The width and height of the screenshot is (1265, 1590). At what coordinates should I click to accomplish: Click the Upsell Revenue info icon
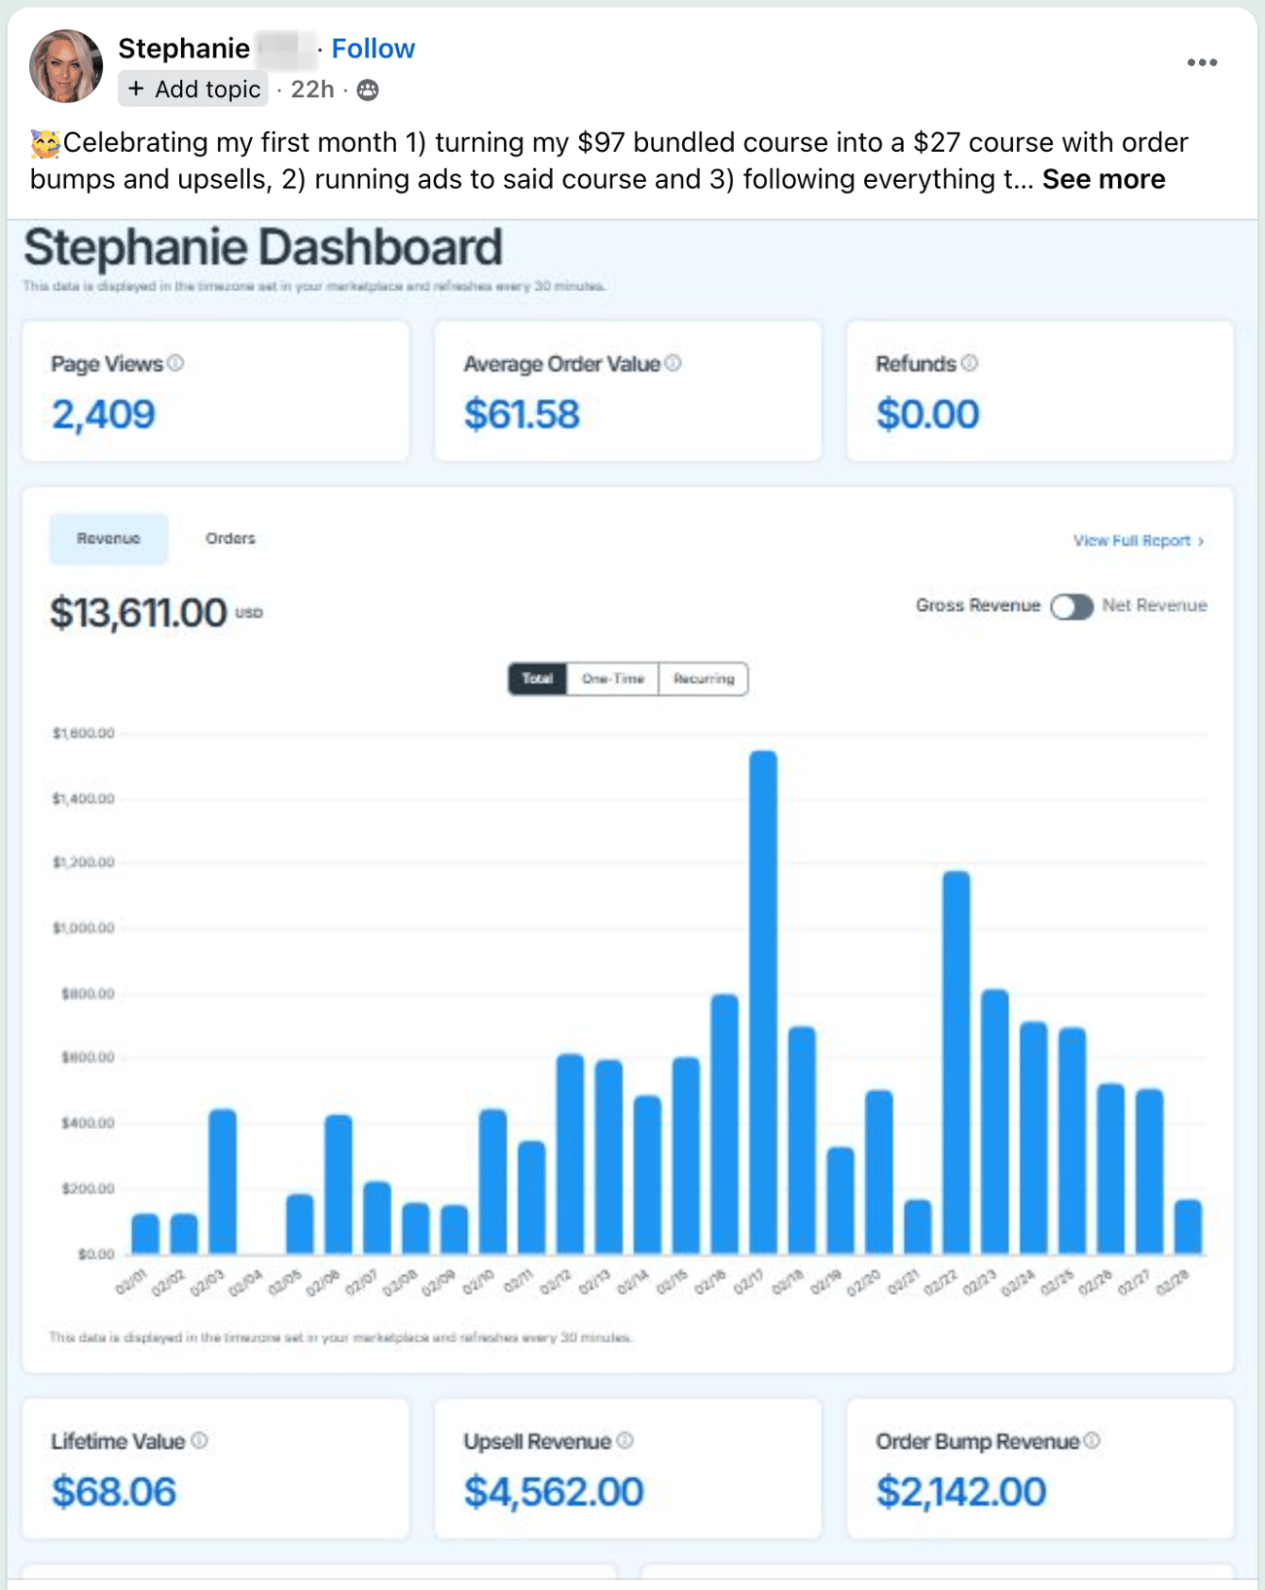[x=625, y=1440]
